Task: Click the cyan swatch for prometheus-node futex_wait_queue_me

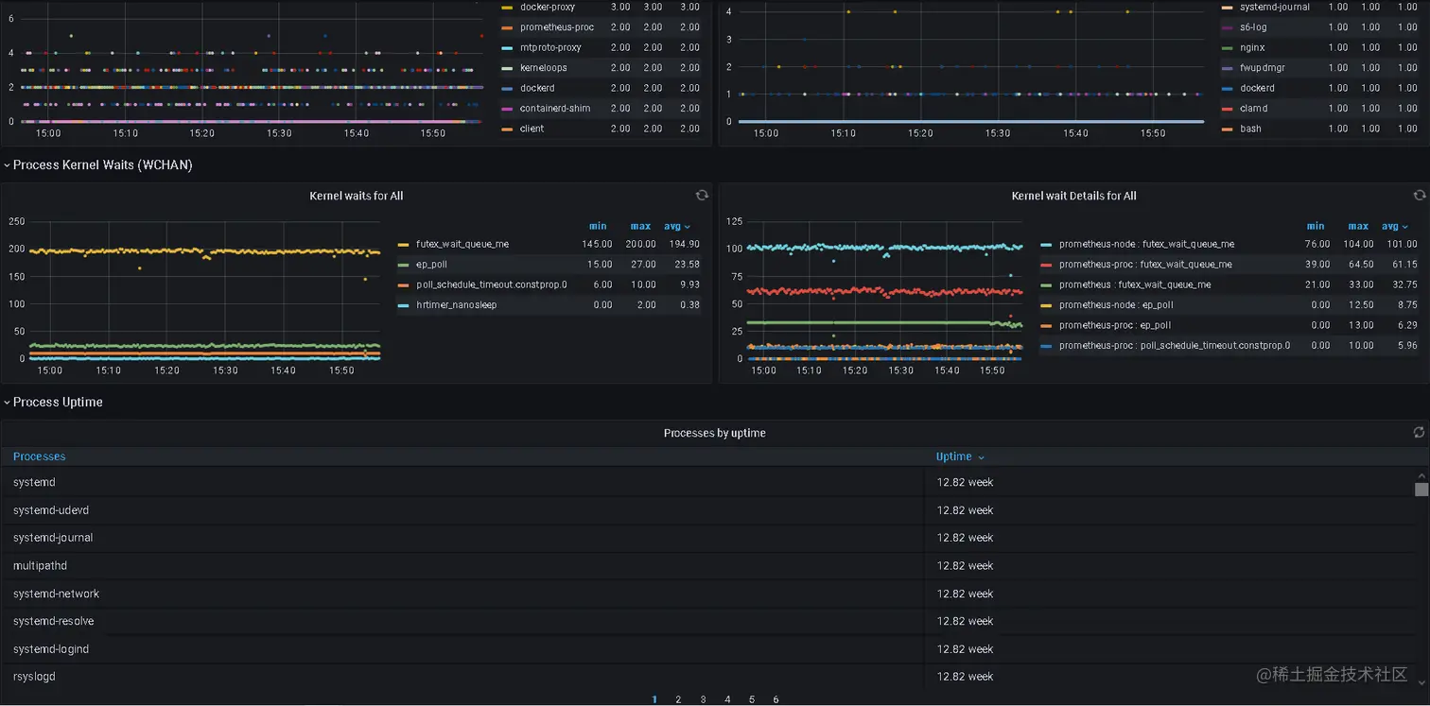Action: coord(1045,245)
